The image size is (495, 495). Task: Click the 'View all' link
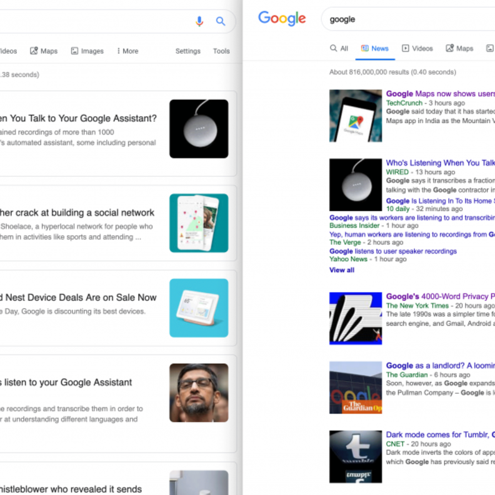(342, 270)
